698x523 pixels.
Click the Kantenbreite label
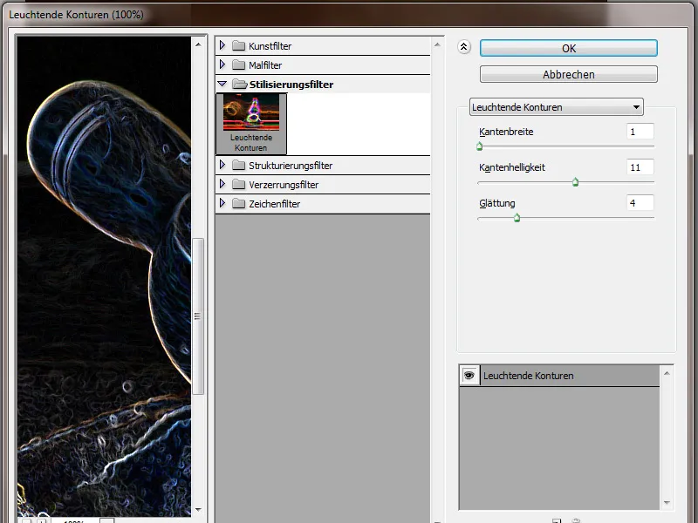[506, 132]
